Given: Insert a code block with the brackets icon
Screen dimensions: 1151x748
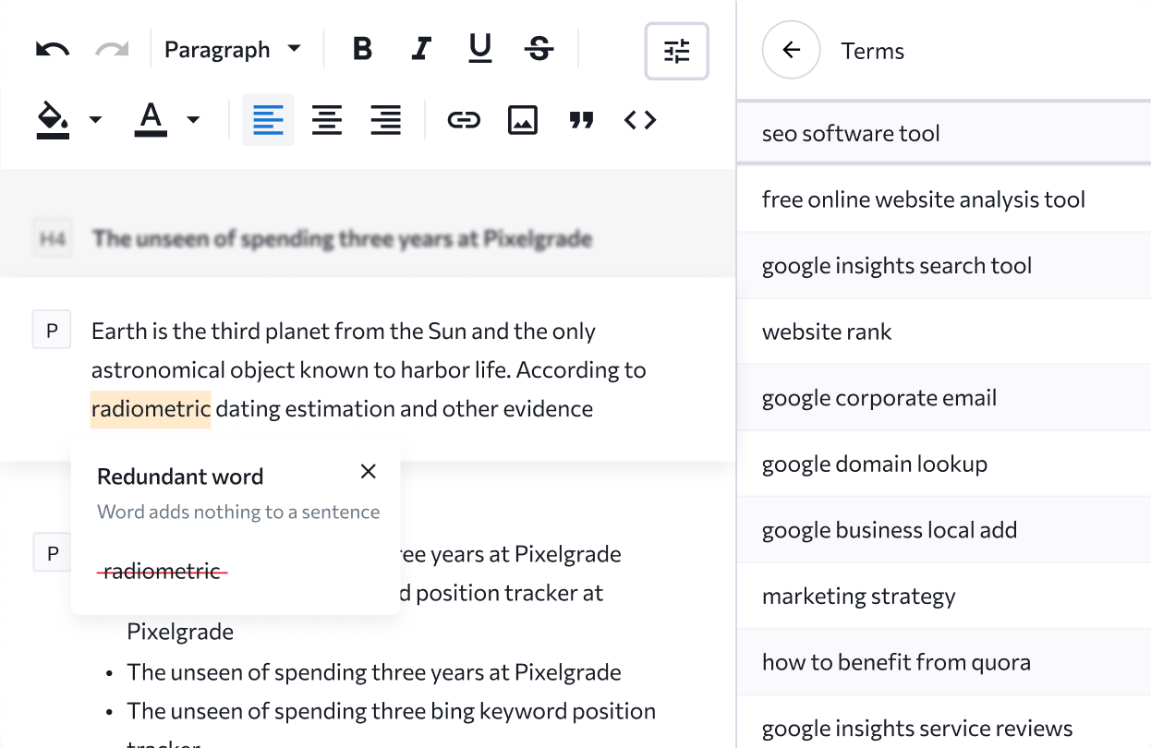Looking at the screenshot, I should coord(640,120).
